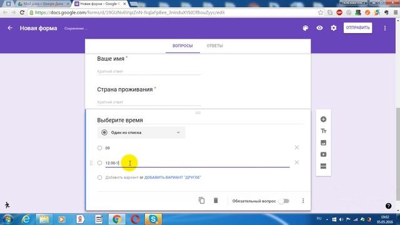The height and width of the screenshot is (225, 400).
Task: Open the help question mark icon
Action: tap(388, 206)
